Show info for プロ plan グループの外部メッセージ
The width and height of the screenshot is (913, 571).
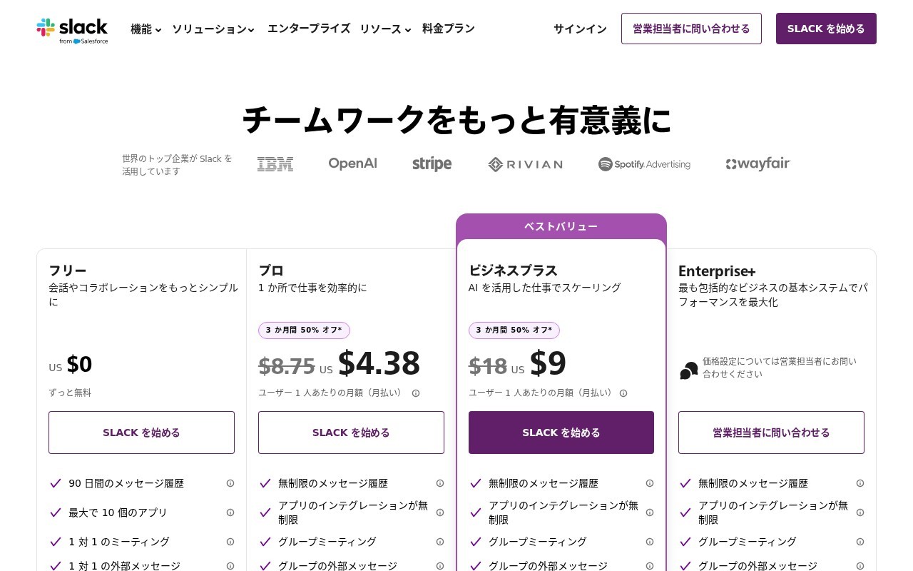(440, 566)
